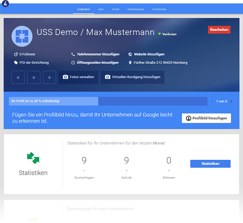
Task: Click the green arrows Statistiken icon
Action: 33,158
